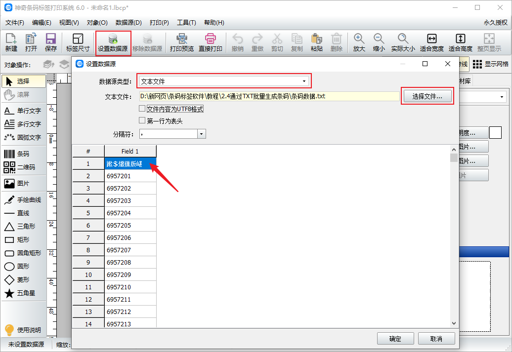Click the 保存 save icon
512x352 pixels.
click(x=51, y=42)
